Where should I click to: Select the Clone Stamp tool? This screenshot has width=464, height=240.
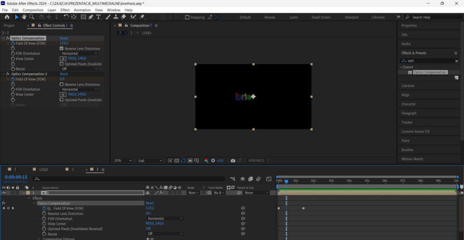116,17
